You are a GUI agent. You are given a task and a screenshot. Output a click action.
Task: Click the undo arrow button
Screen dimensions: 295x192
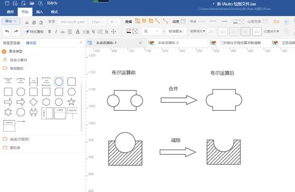(7, 31)
